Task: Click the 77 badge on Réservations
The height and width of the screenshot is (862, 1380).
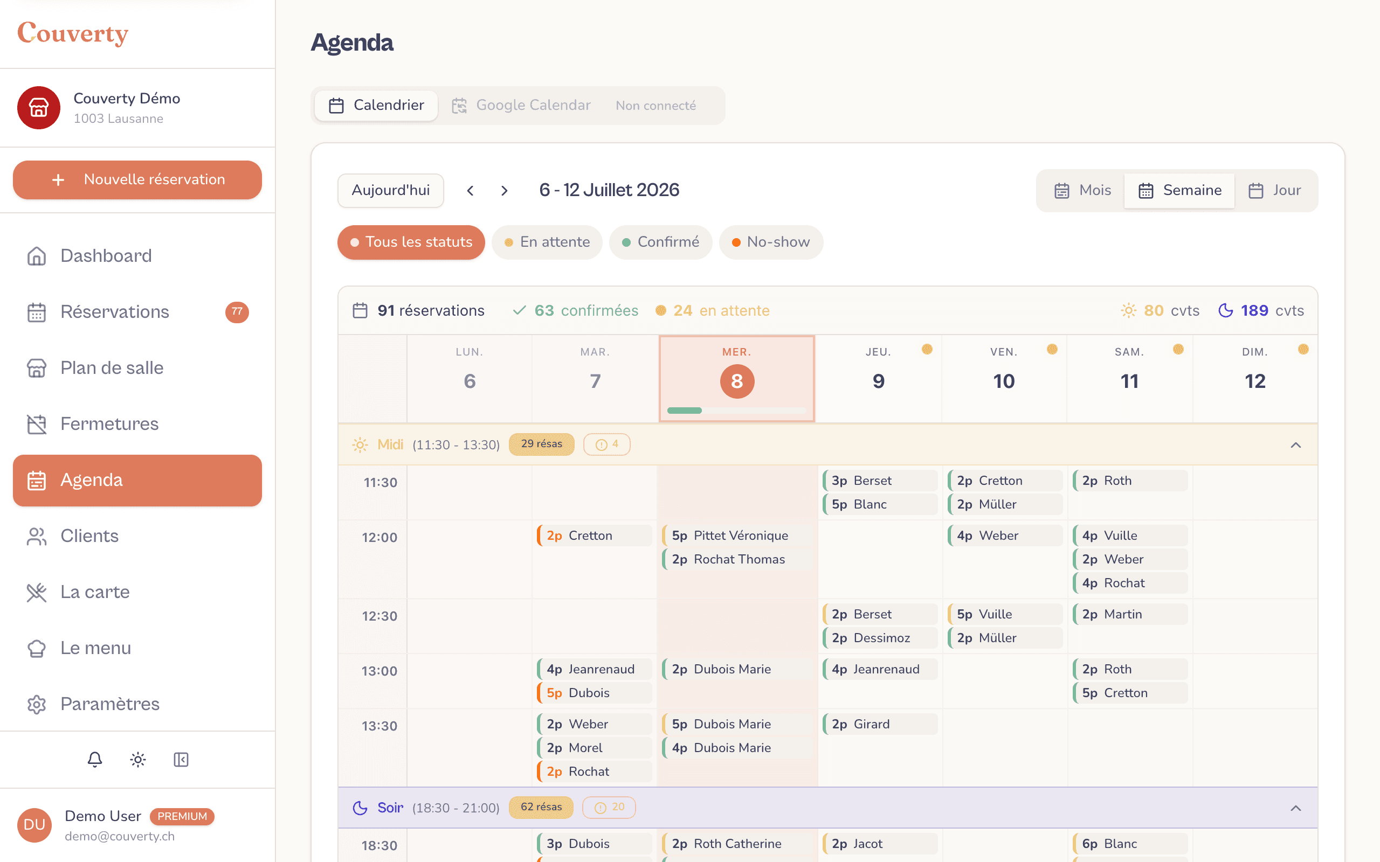Action: tap(237, 312)
